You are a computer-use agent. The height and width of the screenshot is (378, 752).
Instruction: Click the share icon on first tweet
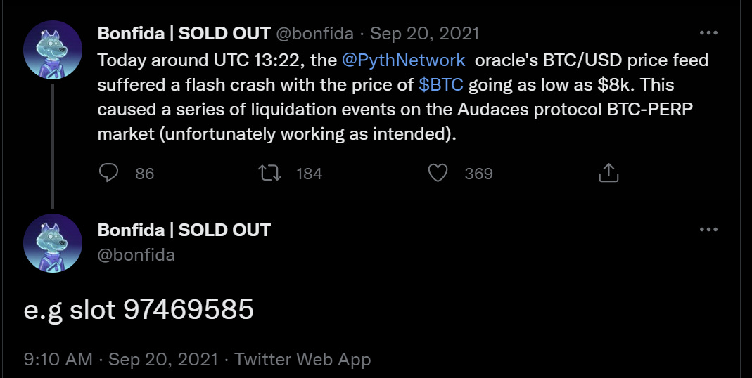coord(608,173)
